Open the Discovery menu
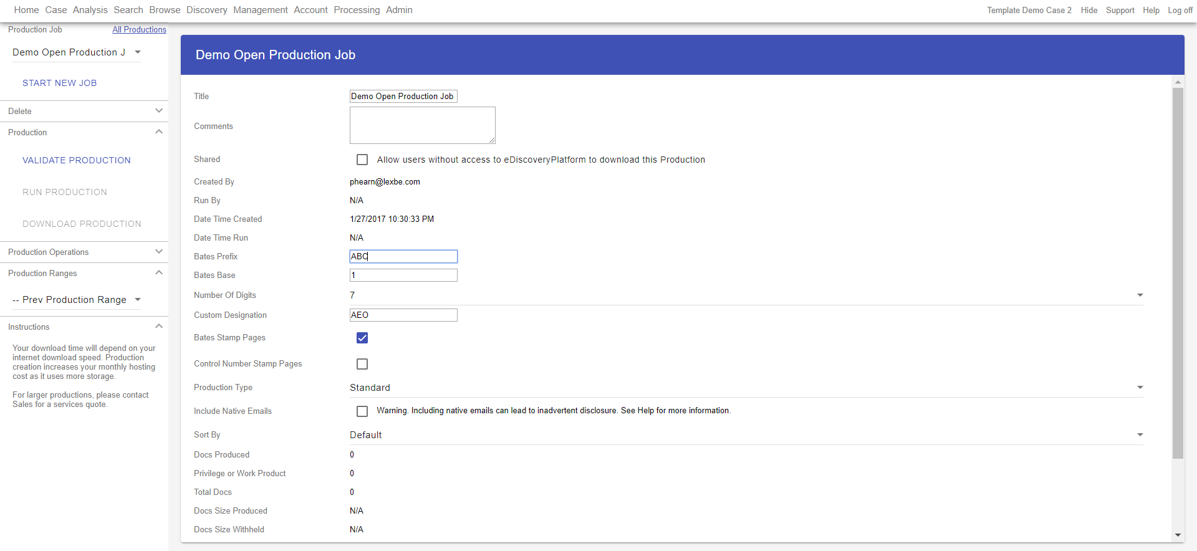1197x551 pixels. click(207, 10)
